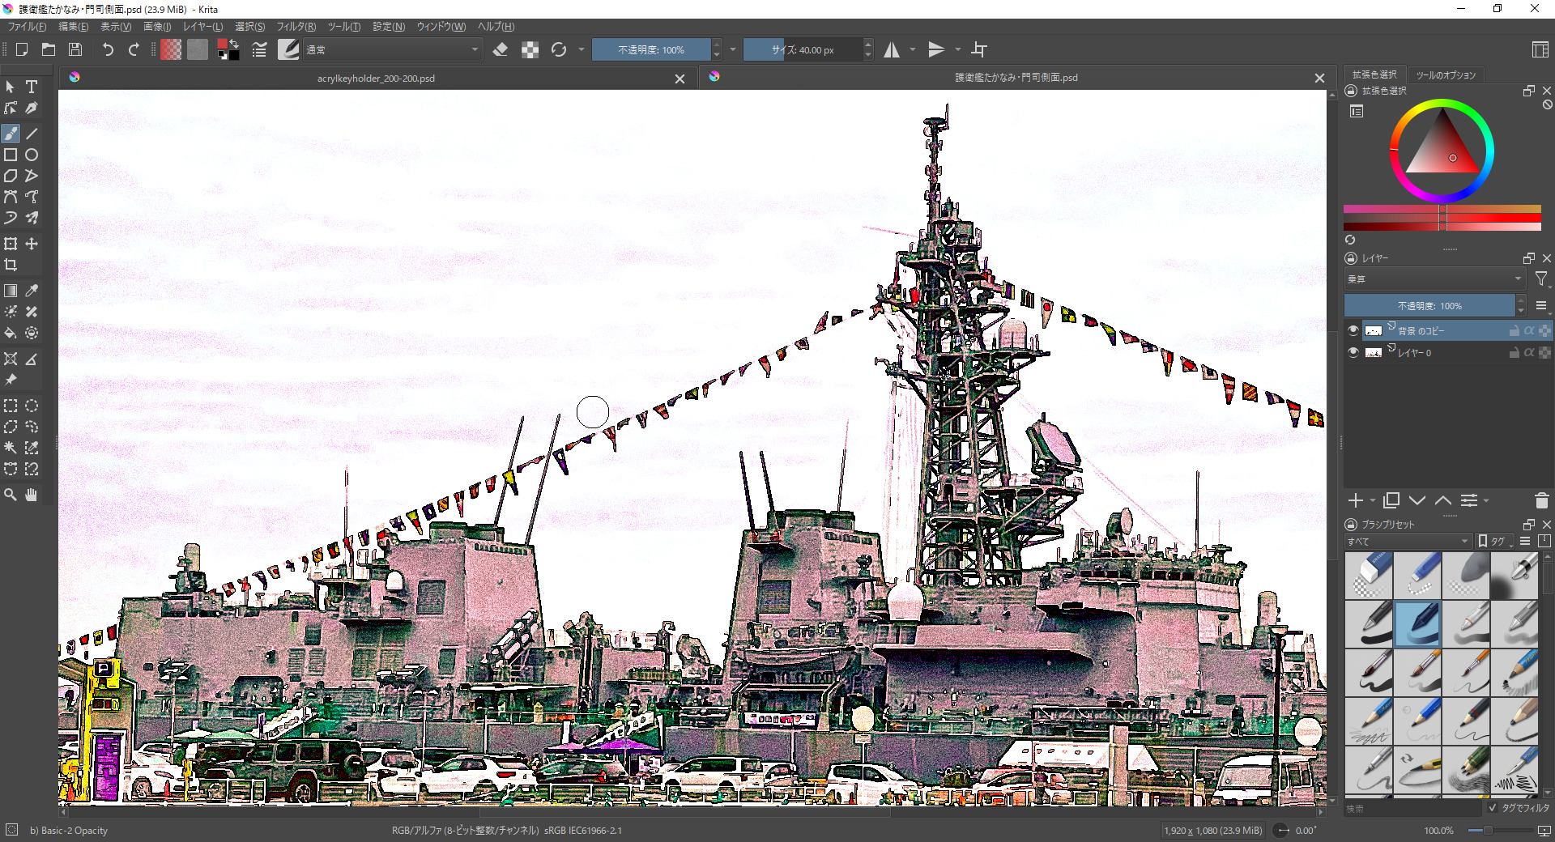Open an existing file from toolbar
This screenshot has width=1555, height=842.
[49, 49]
